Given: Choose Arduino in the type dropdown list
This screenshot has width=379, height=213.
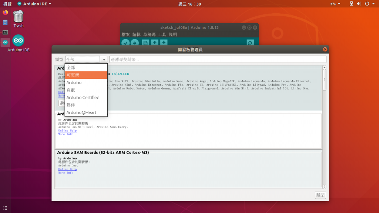Looking at the screenshot, I should pos(86,82).
